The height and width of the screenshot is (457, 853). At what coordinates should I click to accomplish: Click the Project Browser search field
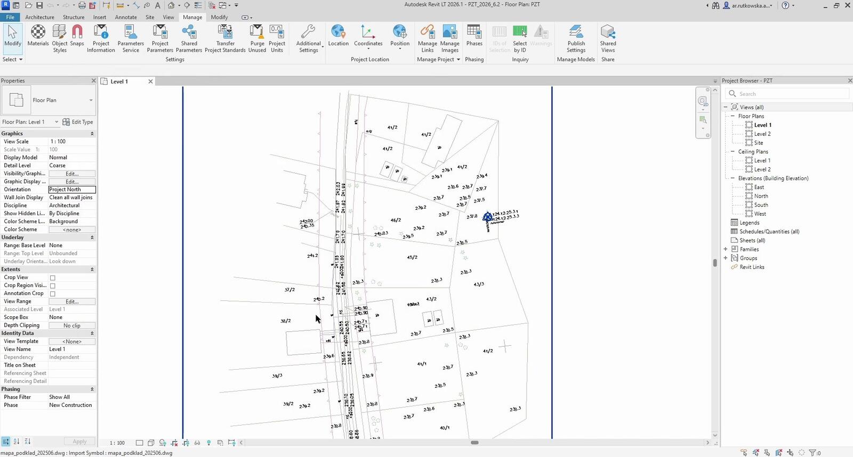tap(787, 94)
